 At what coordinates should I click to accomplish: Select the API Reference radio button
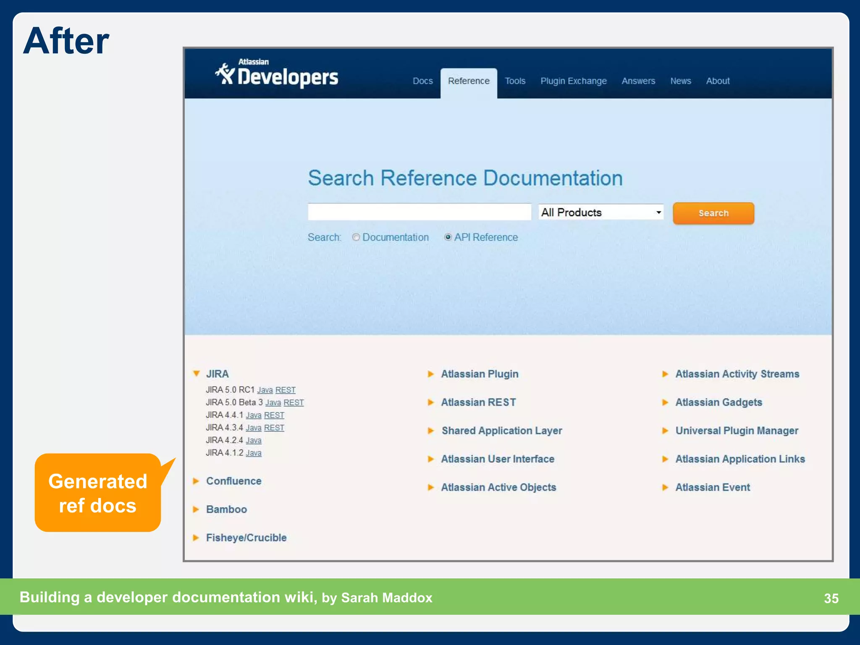(x=448, y=237)
